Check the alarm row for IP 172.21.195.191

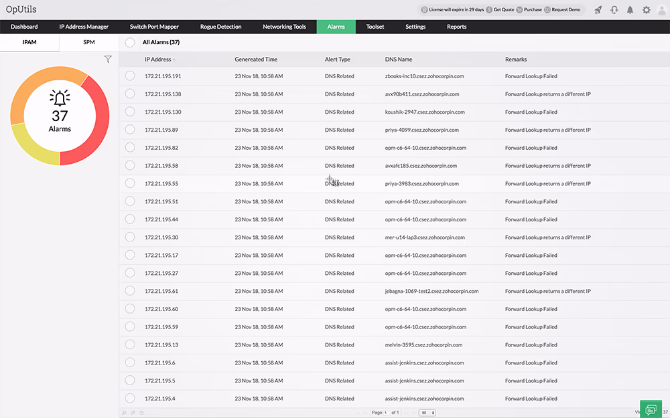coord(131,76)
